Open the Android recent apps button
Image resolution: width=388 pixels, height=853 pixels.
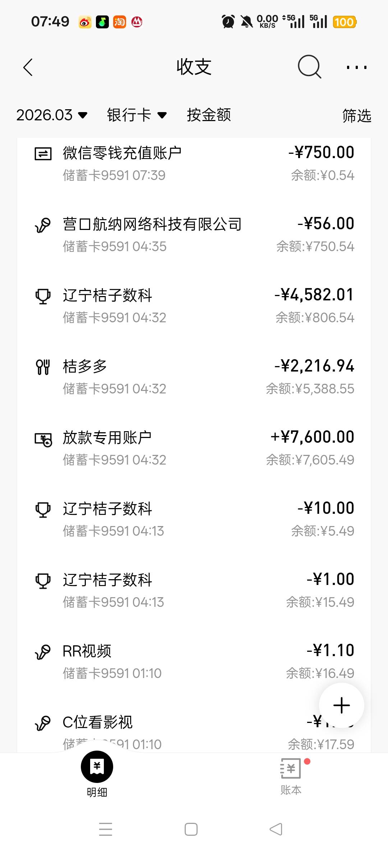106,829
